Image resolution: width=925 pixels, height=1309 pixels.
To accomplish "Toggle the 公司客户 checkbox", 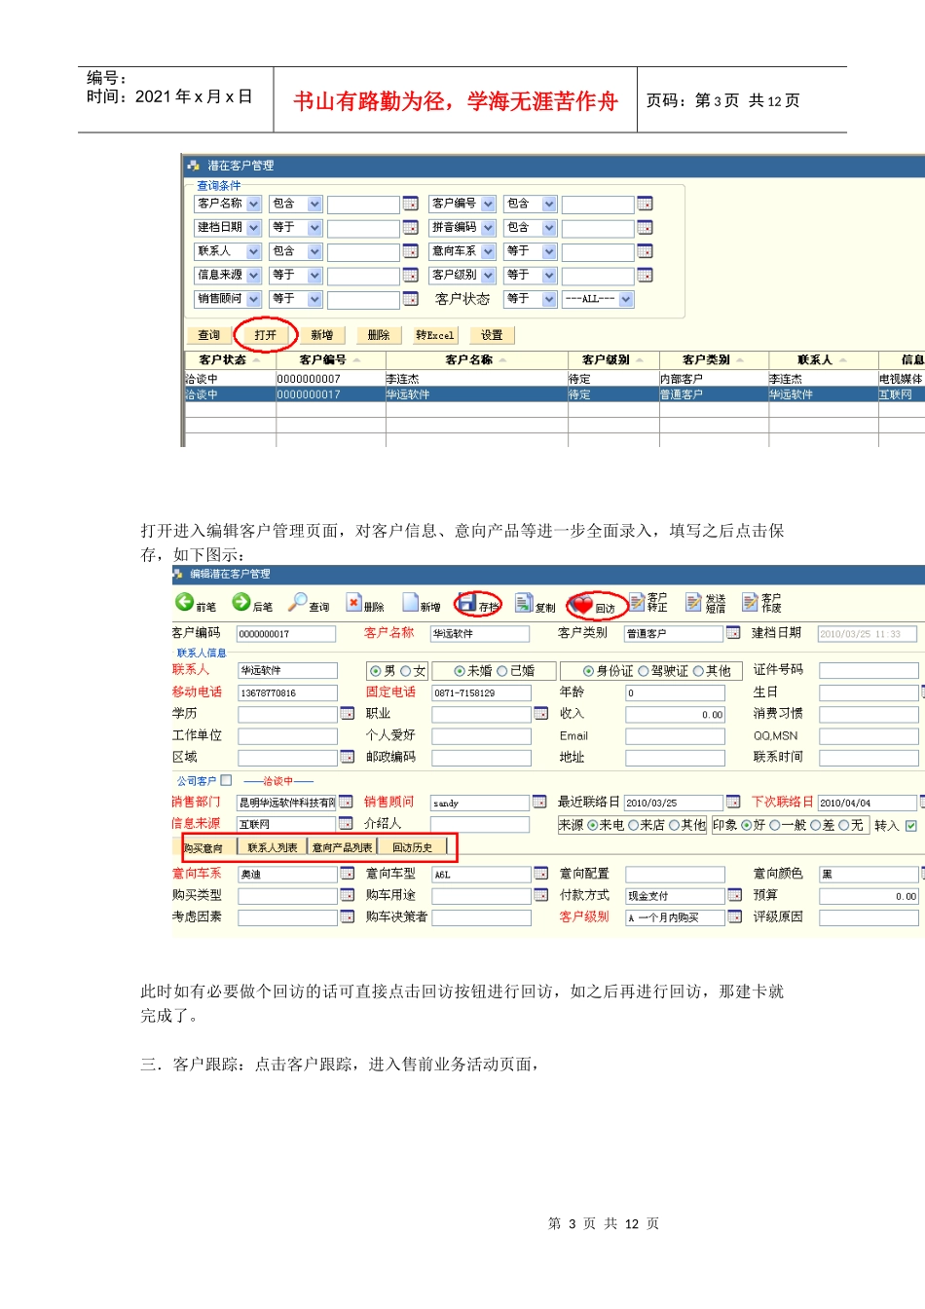I will tap(226, 780).
